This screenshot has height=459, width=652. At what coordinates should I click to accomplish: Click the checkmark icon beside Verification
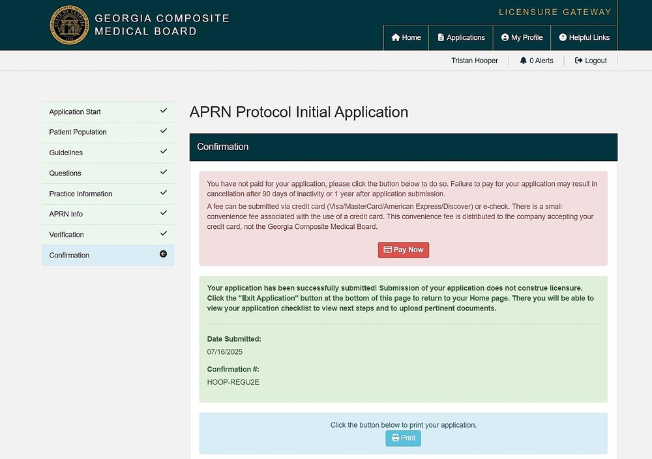coord(164,234)
